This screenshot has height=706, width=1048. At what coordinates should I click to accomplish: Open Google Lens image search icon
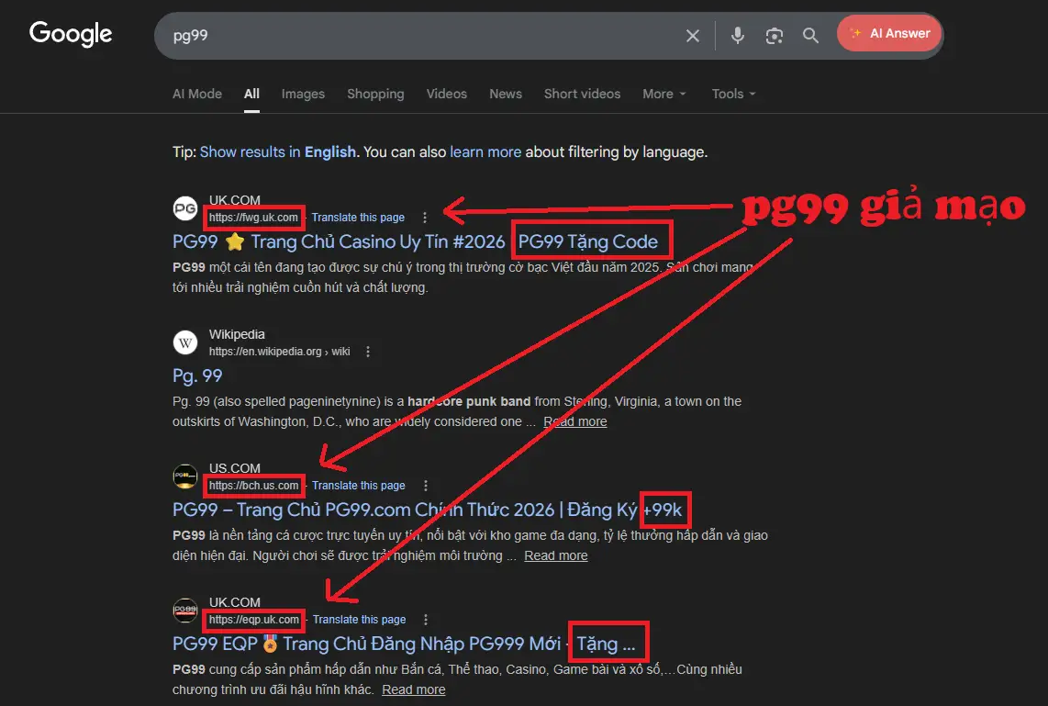(775, 36)
